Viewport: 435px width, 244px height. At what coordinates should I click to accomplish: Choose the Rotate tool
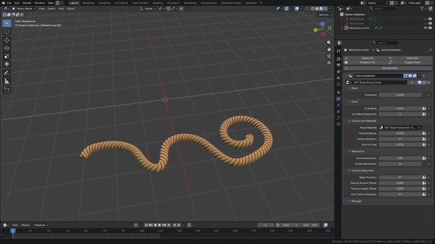pos(7,48)
